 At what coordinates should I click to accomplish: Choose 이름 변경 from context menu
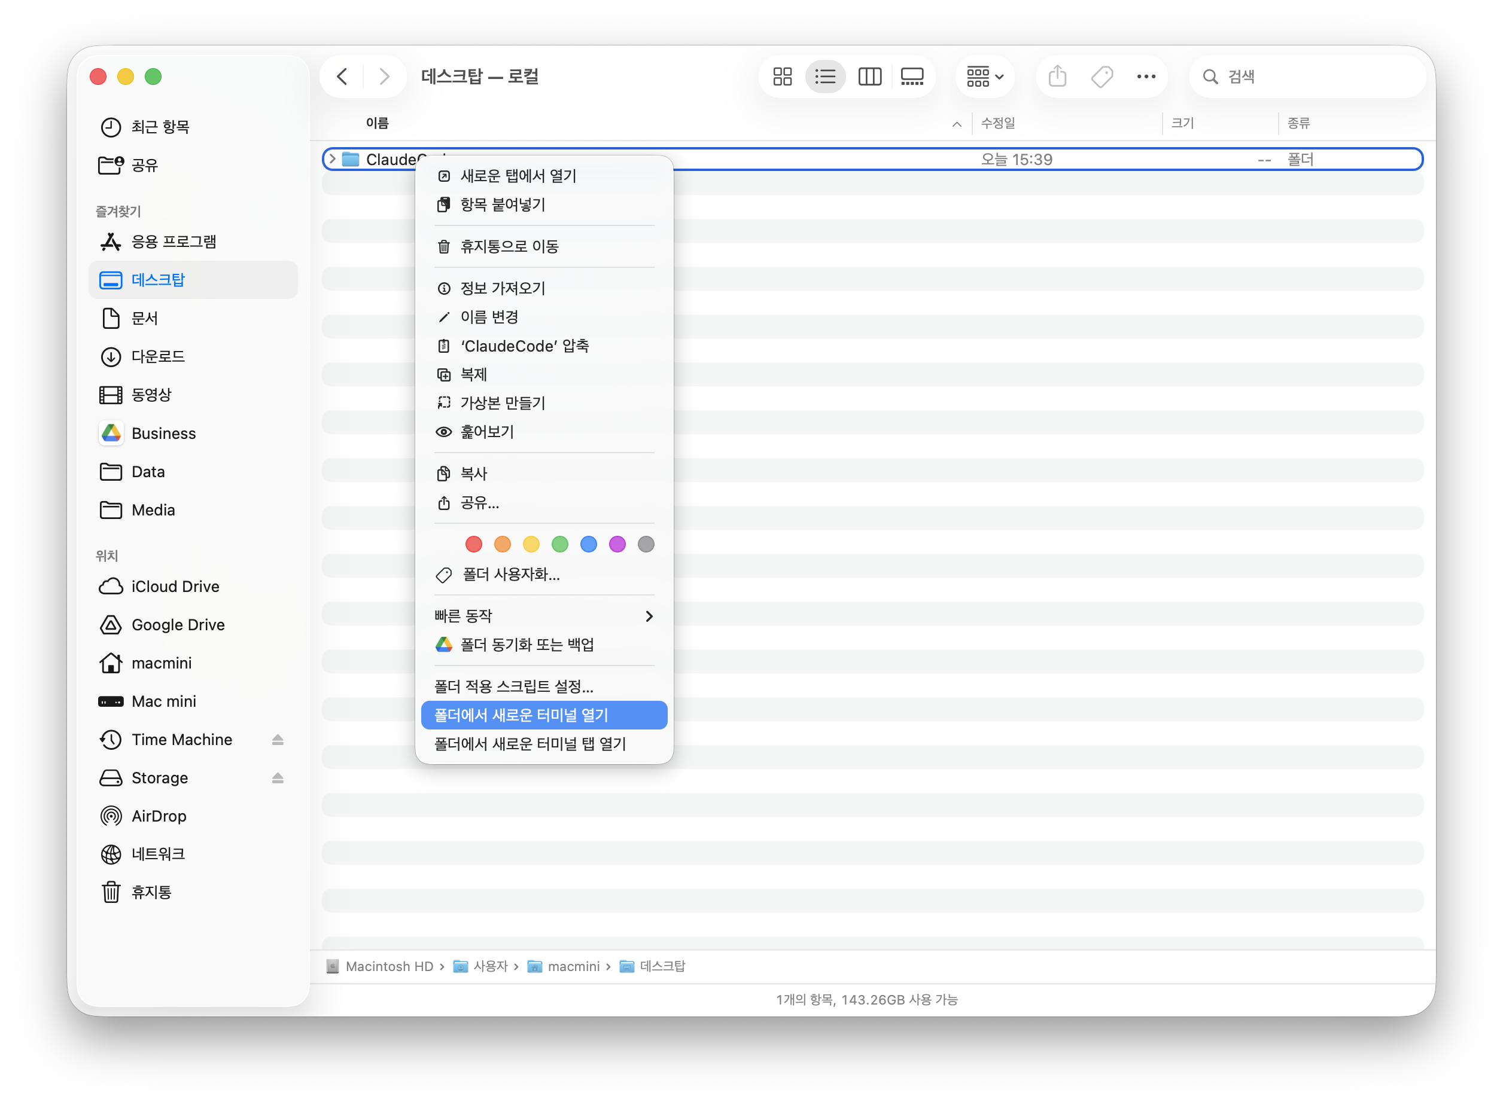click(x=544, y=317)
